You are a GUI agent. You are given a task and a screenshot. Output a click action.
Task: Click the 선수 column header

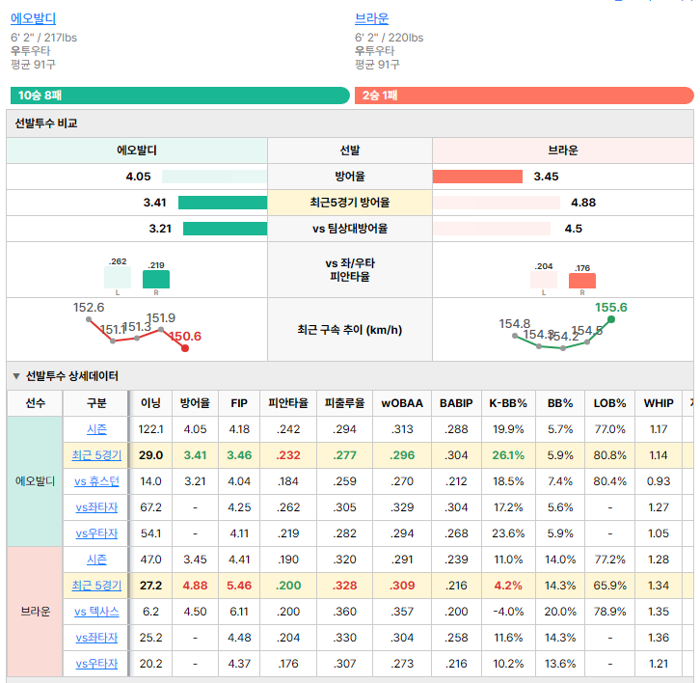tap(36, 403)
